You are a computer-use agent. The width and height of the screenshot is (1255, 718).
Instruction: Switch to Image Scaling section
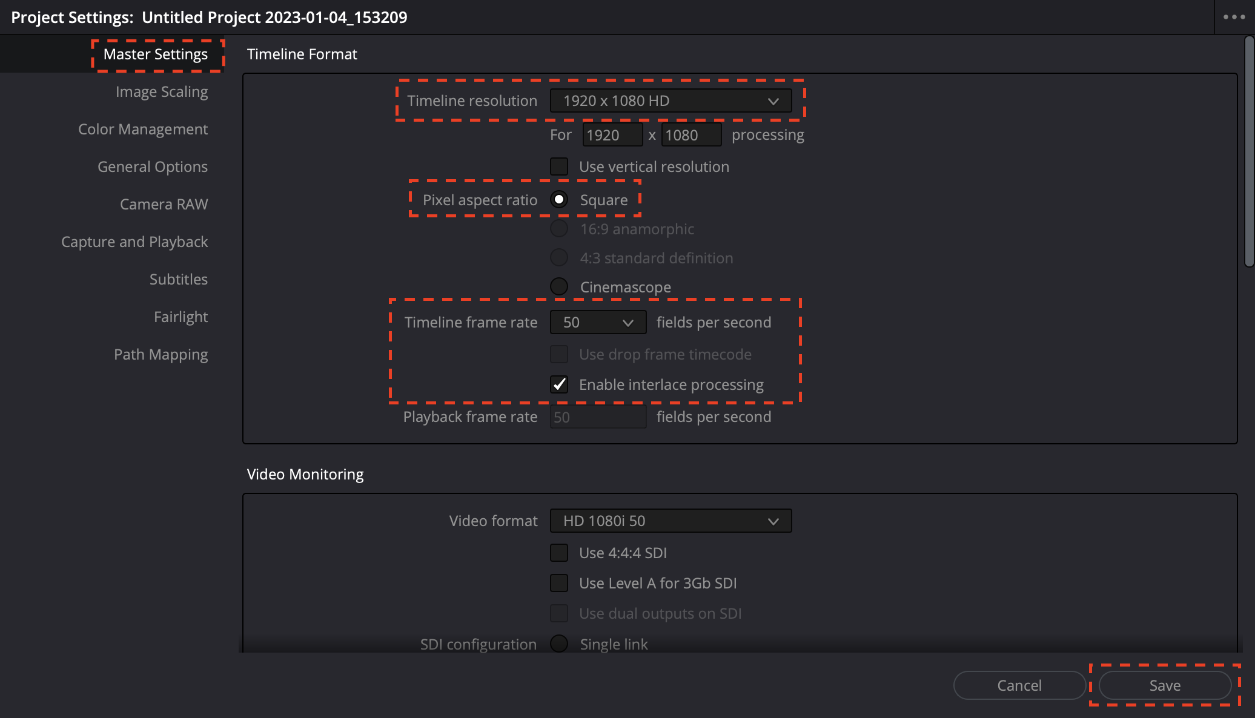point(162,91)
